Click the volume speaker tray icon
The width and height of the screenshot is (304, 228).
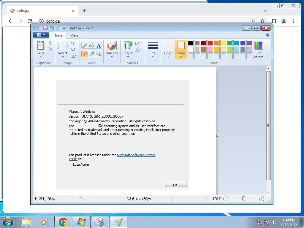coord(274,222)
